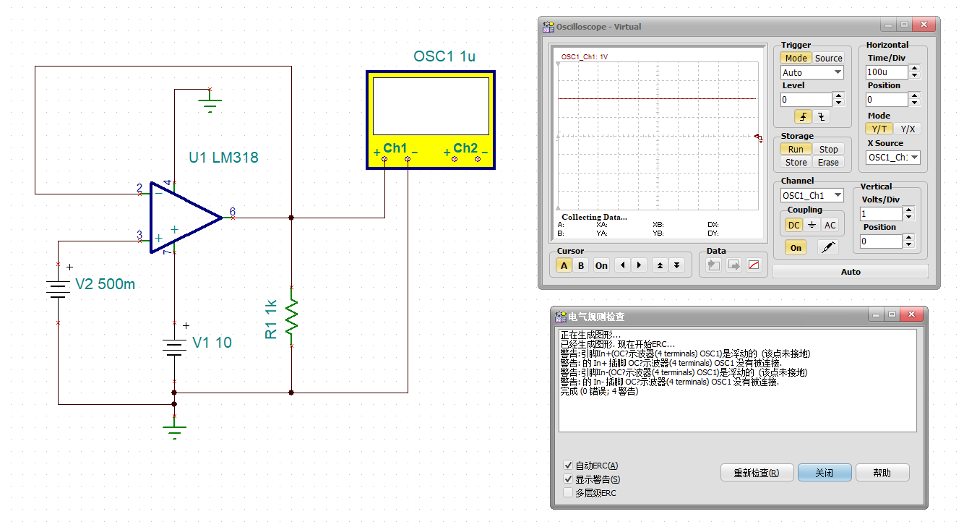This screenshot has width=964, height=527.
Task: Select the OSC1 oscilloscope instrument screen
Action: point(431,106)
